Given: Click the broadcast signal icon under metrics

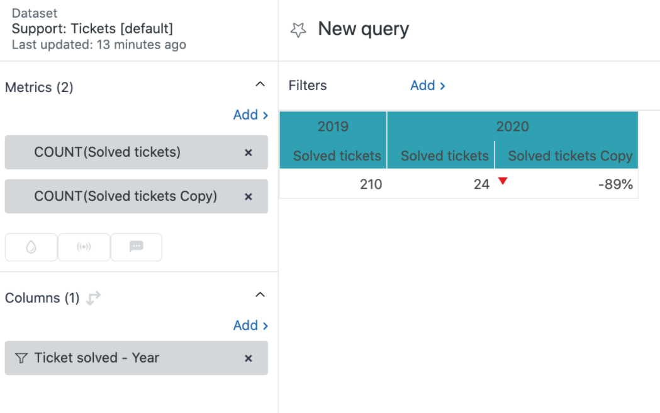Looking at the screenshot, I should [84, 247].
